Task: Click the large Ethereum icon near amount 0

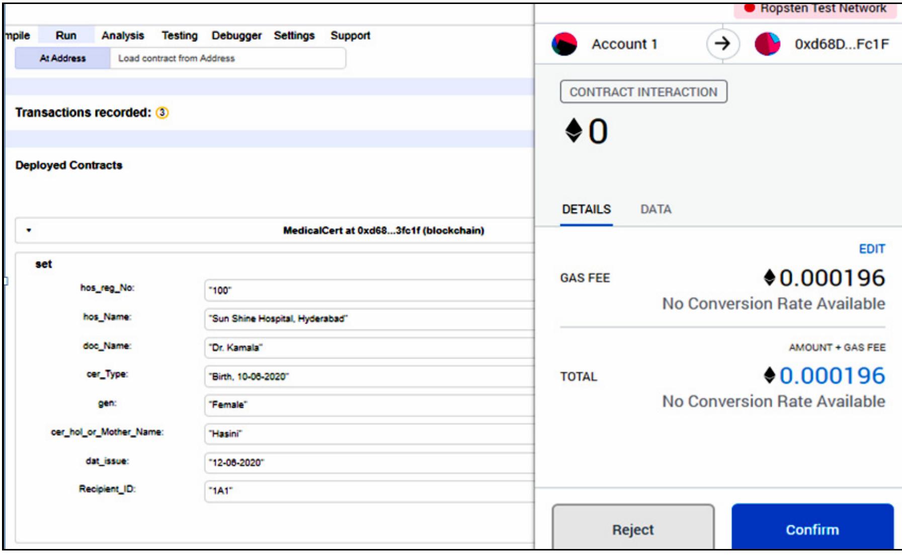Action: 573,131
